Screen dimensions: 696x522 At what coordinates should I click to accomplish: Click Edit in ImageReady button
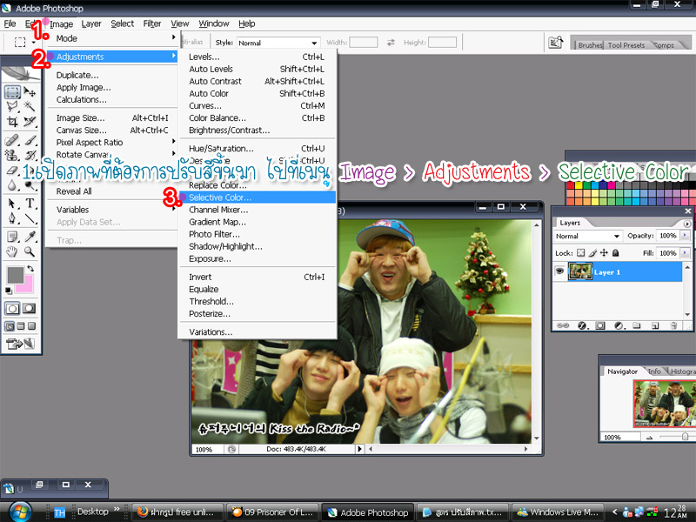tap(20, 344)
